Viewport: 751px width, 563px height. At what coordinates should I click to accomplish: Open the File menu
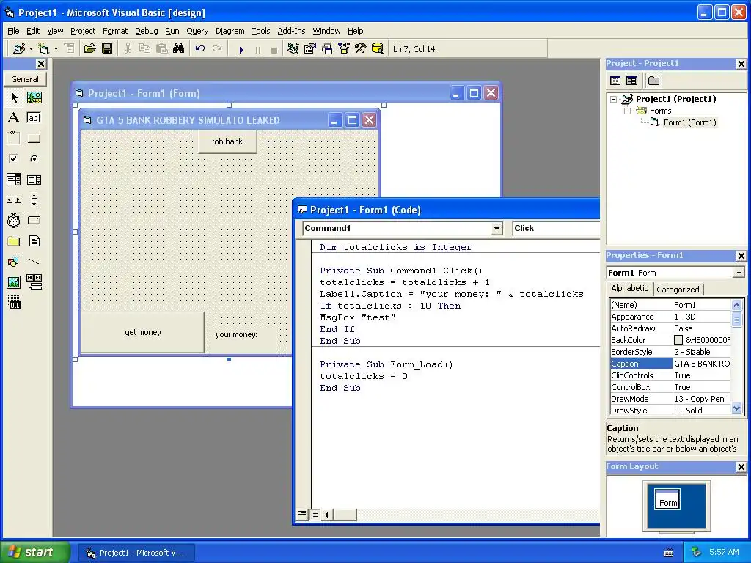[13, 31]
